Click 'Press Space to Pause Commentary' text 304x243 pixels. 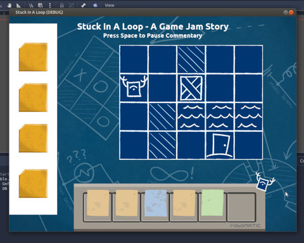[153, 35]
